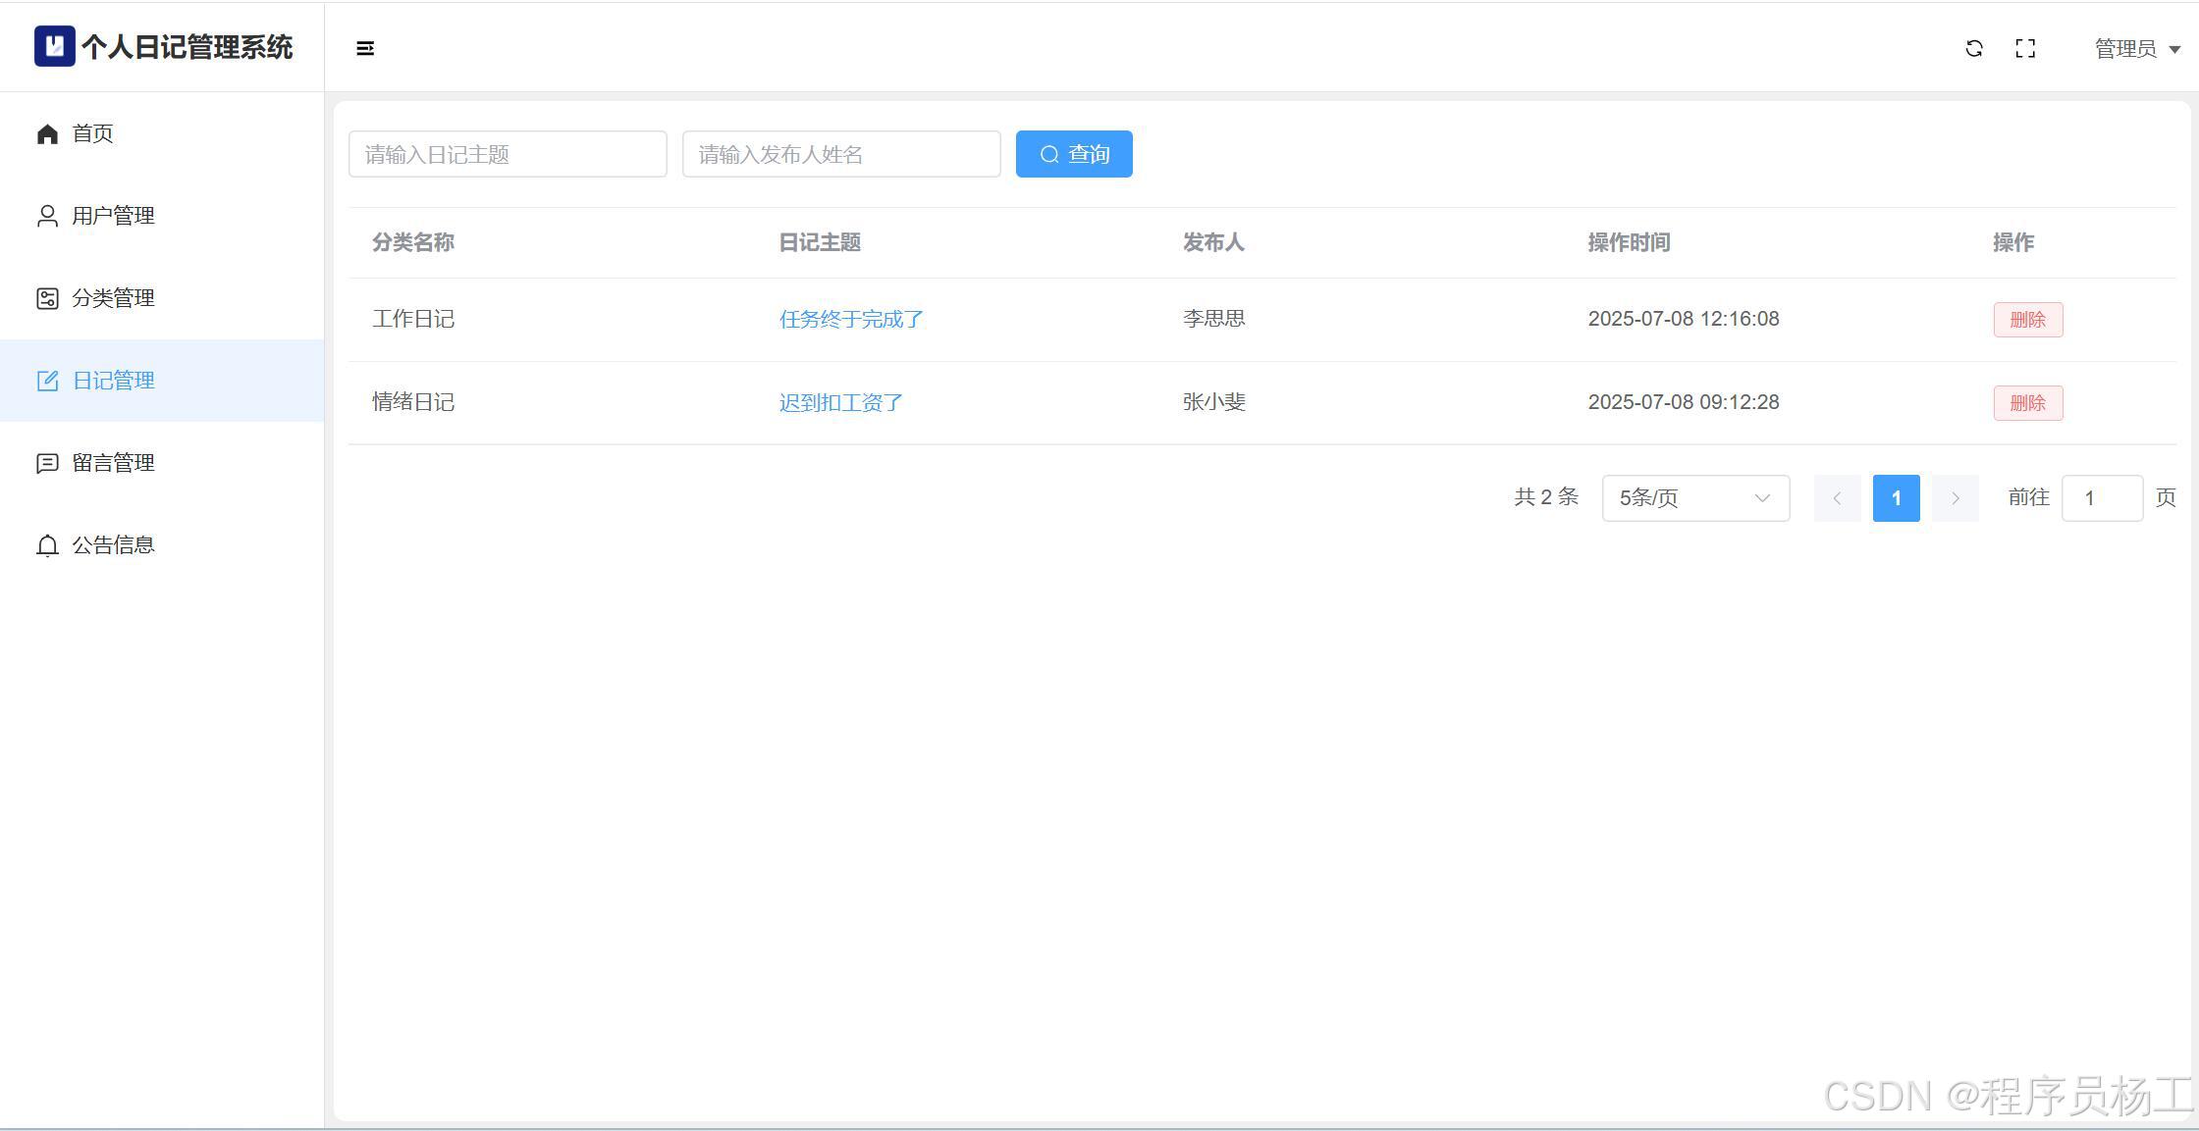Click the bell icon for 公告信息
Viewport: 2199px width, 1131px height.
tap(47, 545)
